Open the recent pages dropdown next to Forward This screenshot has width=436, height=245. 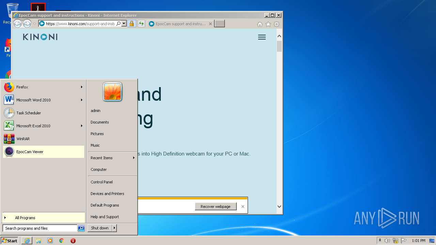[x=34, y=24]
